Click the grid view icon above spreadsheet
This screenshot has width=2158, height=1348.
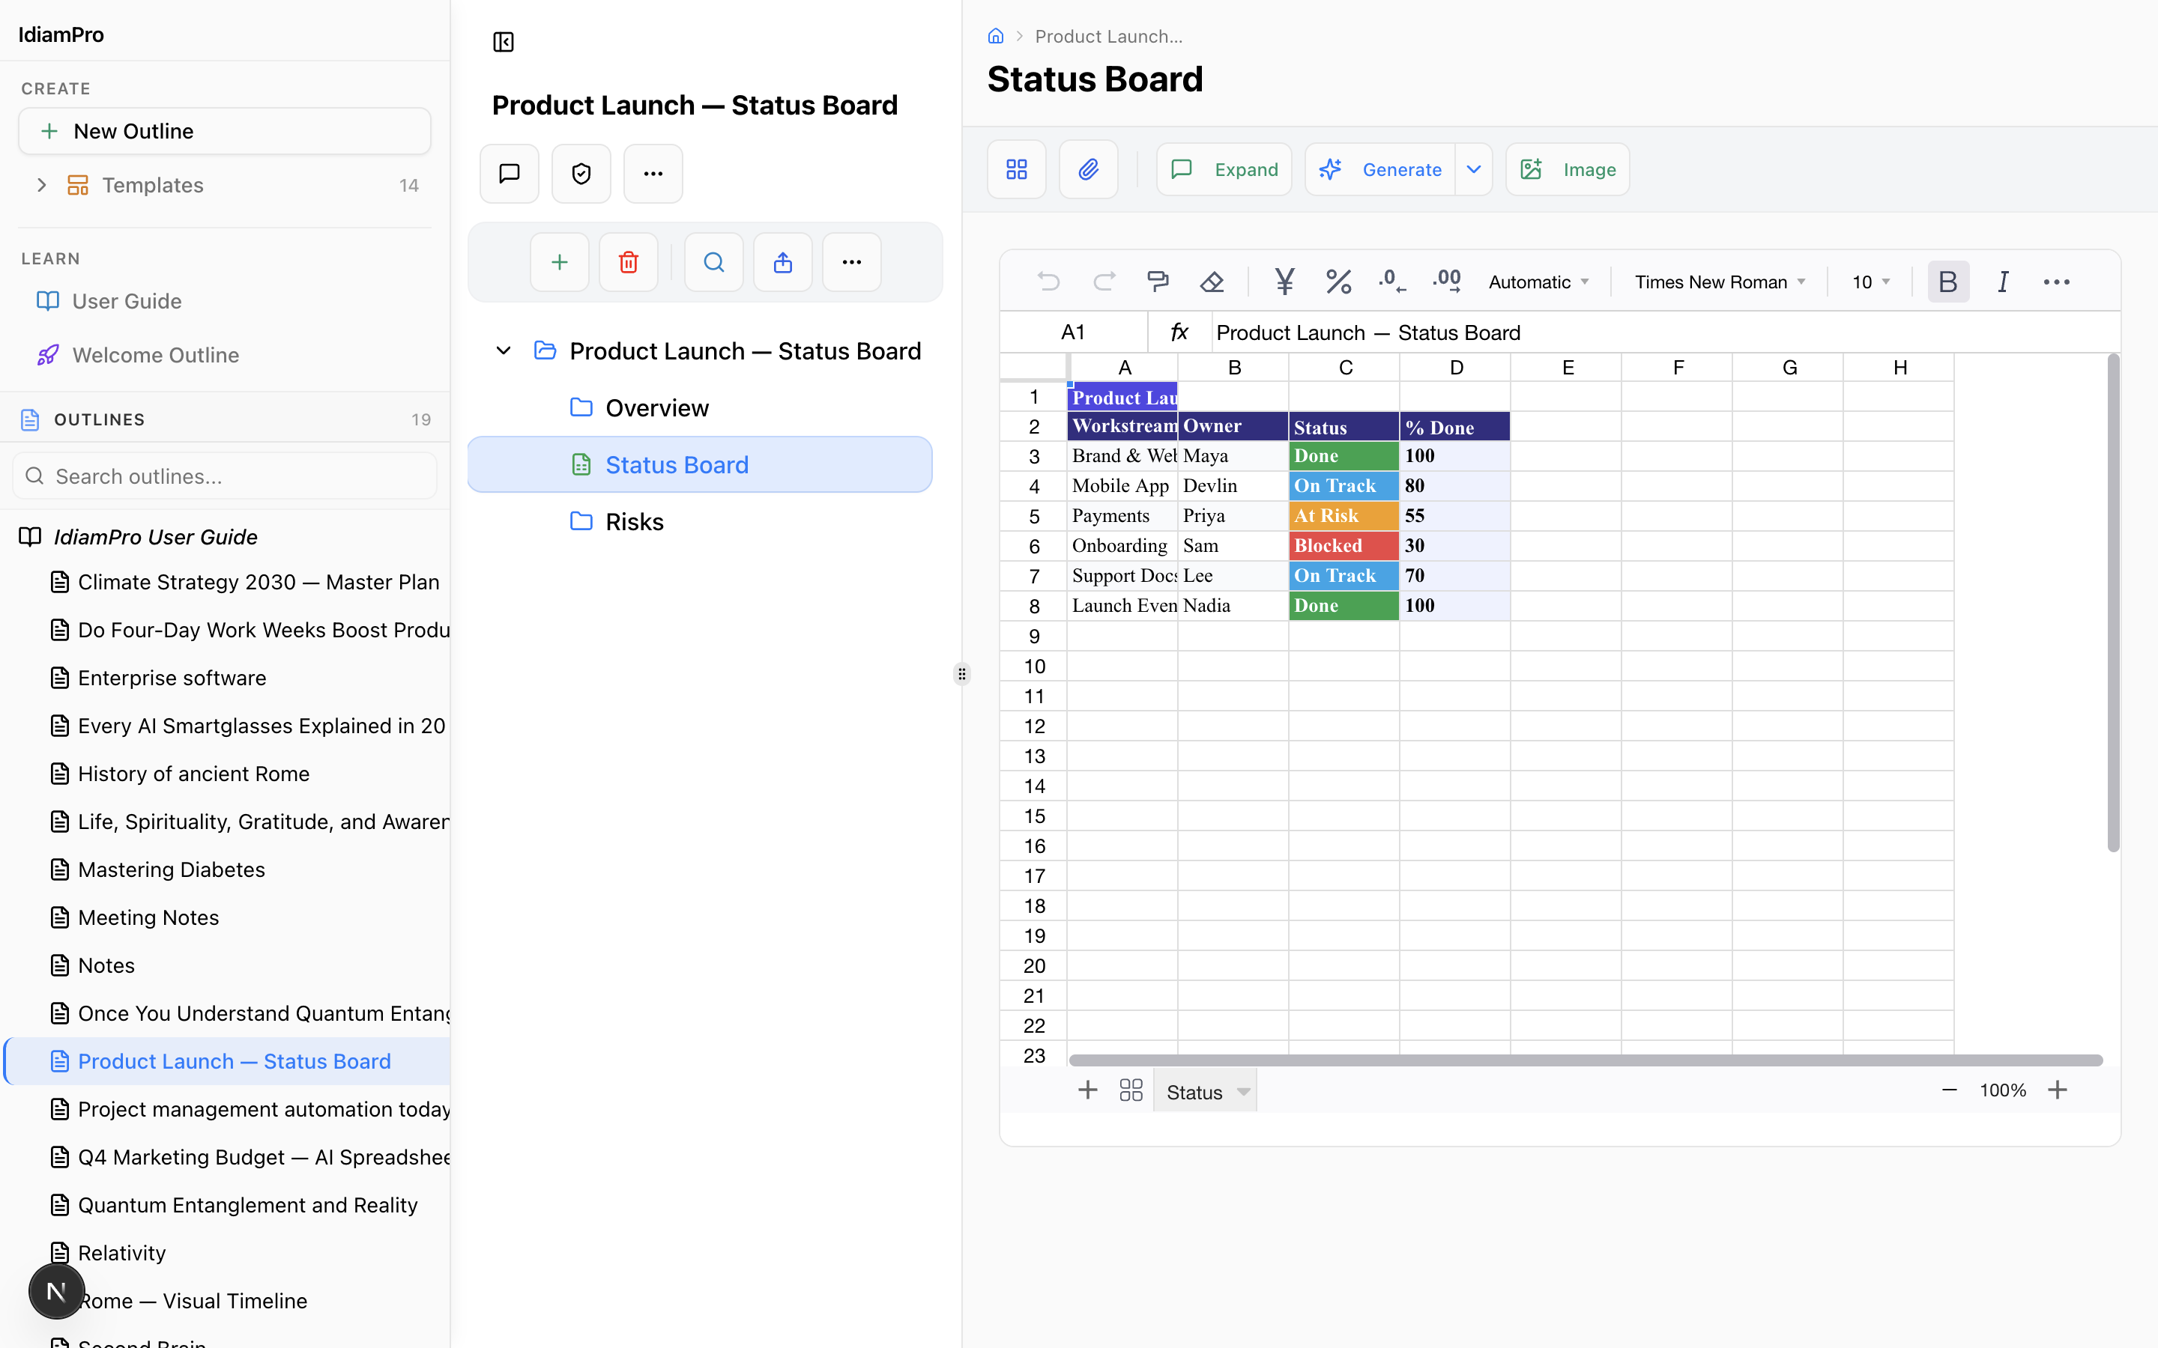(x=1017, y=169)
